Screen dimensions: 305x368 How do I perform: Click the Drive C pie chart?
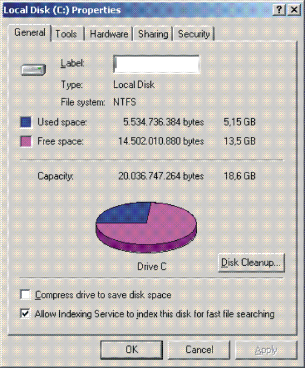pos(146,227)
